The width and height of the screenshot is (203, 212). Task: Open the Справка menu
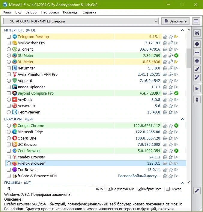89,12
